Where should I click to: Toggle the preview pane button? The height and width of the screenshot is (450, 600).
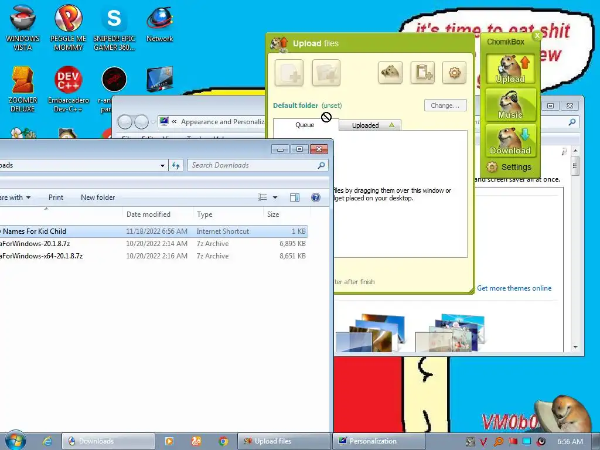[295, 197]
